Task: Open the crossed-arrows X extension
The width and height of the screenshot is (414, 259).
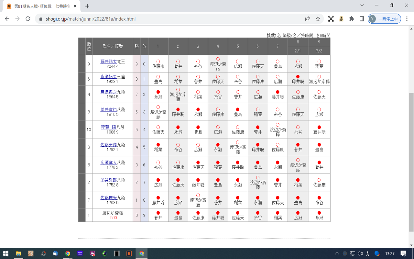Action: click(x=331, y=19)
